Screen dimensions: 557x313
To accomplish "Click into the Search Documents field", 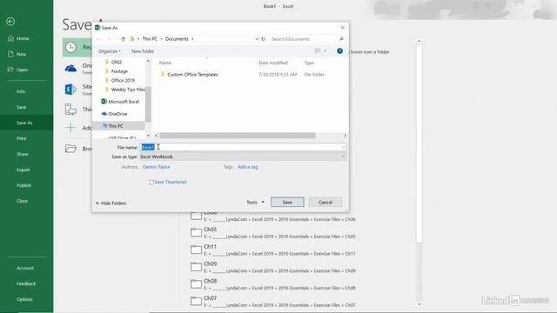I will [x=304, y=39].
